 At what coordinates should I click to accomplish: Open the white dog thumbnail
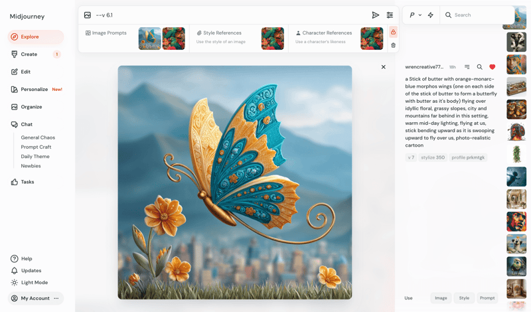pyautogui.click(x=516, y=244)
